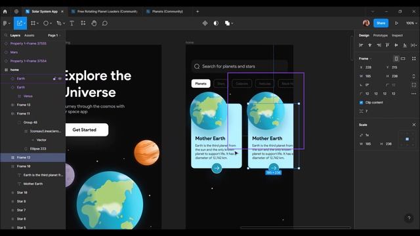Screen dimensions: 420x236
Task: Present prototype with play icon
Action: pyautogui.click(x=396, y=24)
